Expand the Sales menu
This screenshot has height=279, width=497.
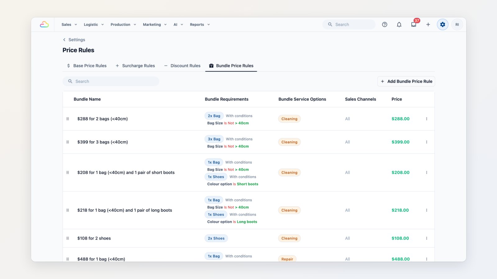click(69, 24)
